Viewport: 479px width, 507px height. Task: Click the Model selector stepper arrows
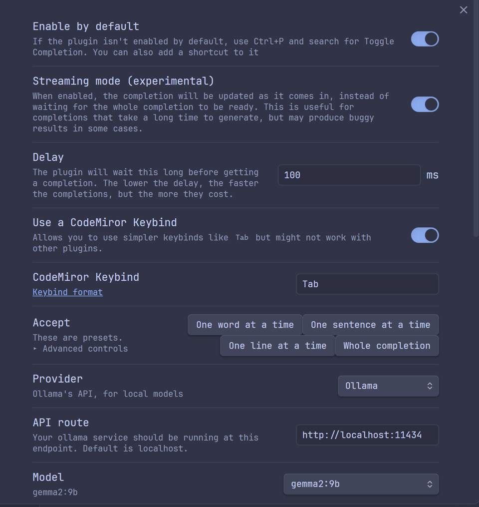429,484
